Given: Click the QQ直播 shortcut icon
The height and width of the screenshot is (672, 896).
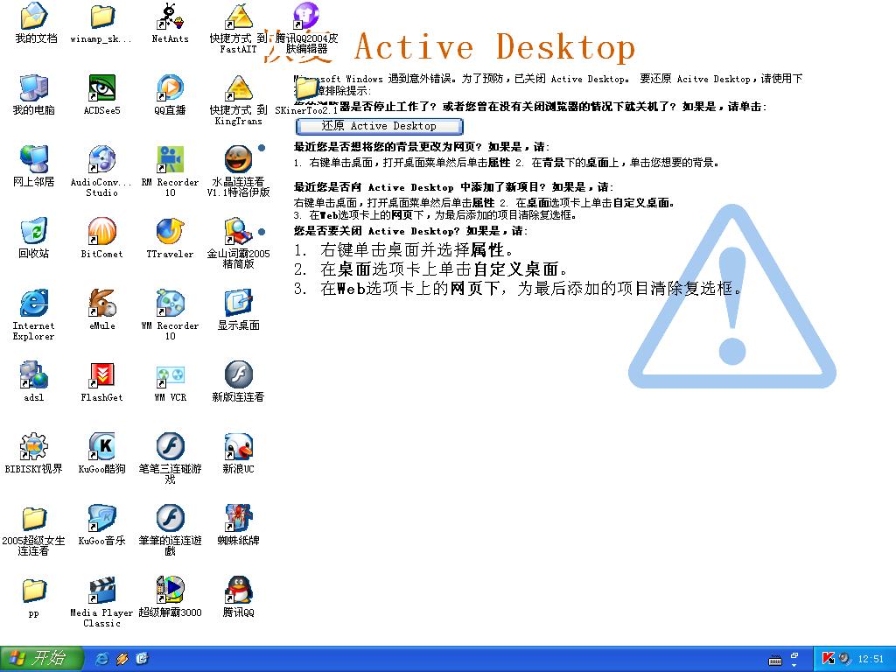Looking at the screenshot, I should click(171, 88).
